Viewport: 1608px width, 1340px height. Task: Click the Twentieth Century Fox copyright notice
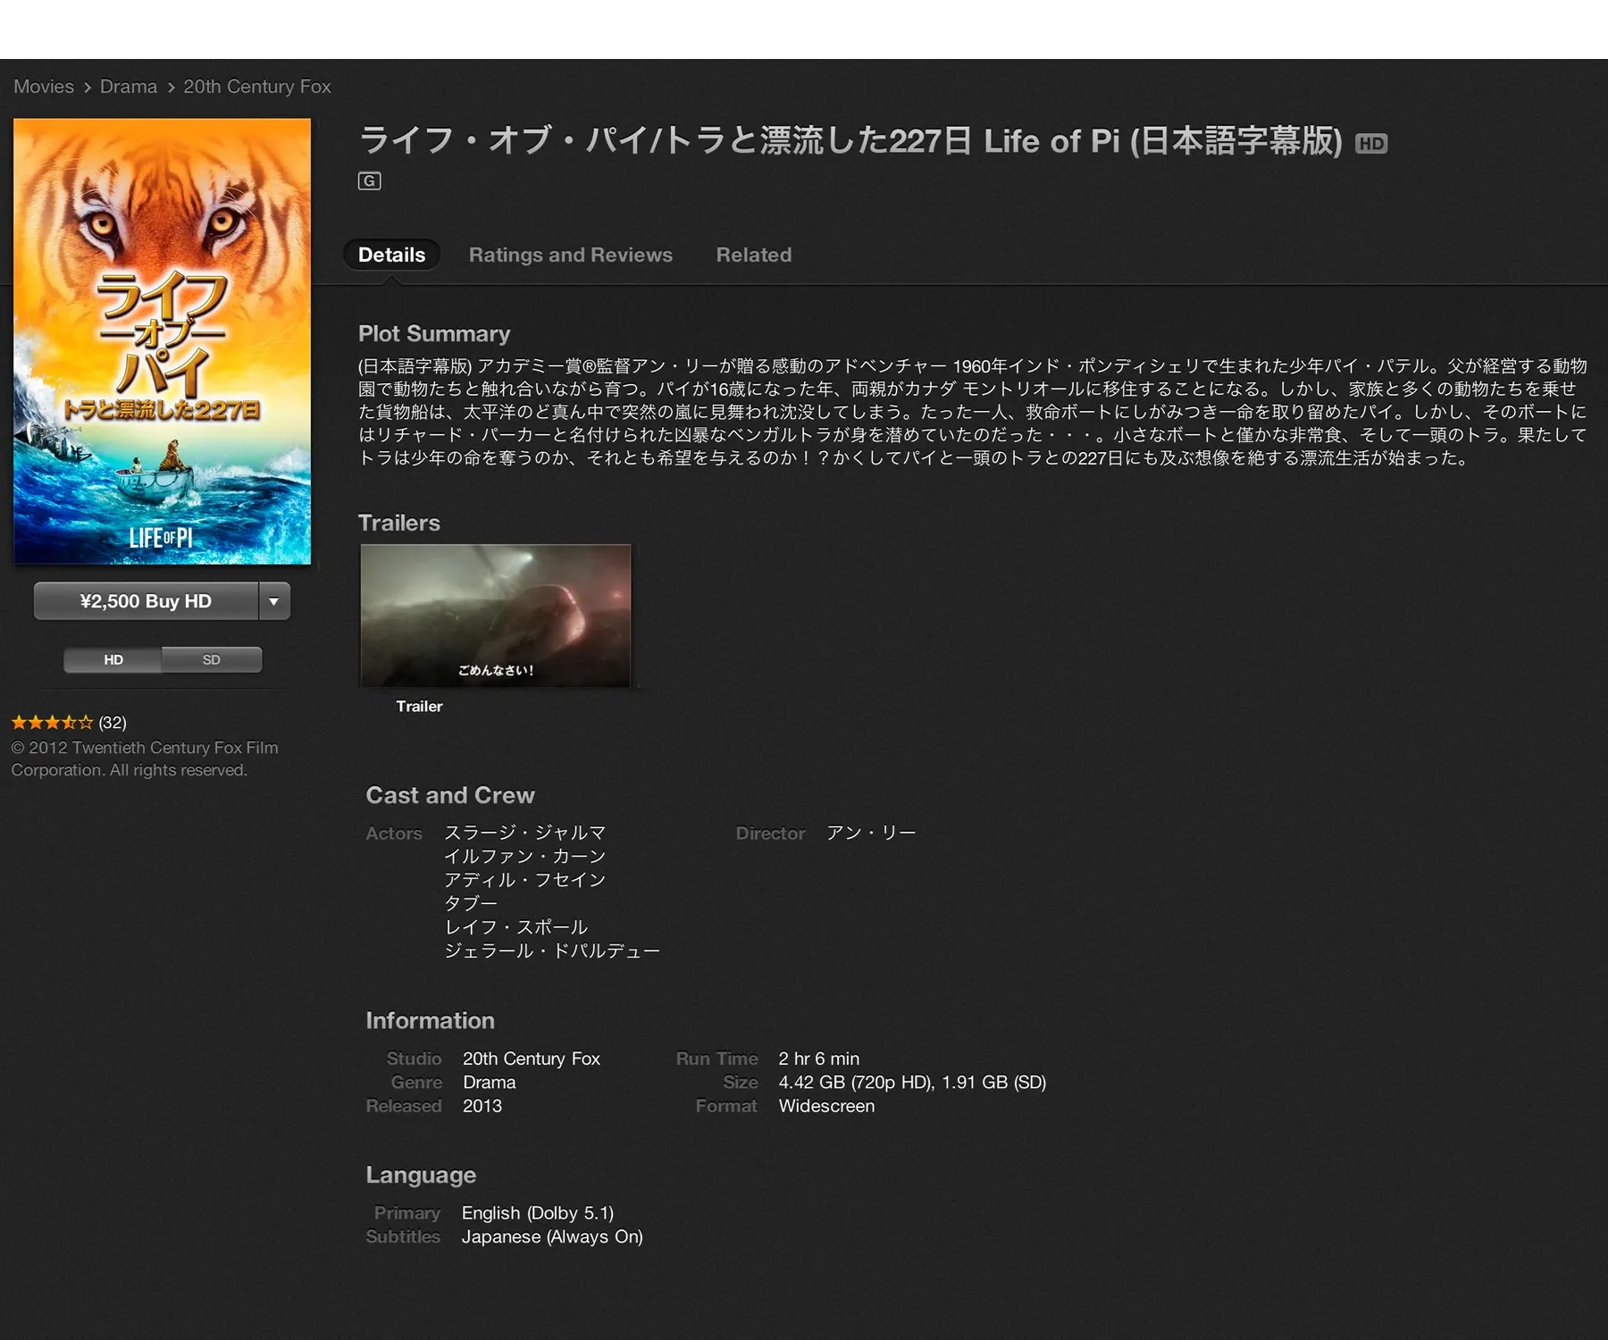point(145,758)
